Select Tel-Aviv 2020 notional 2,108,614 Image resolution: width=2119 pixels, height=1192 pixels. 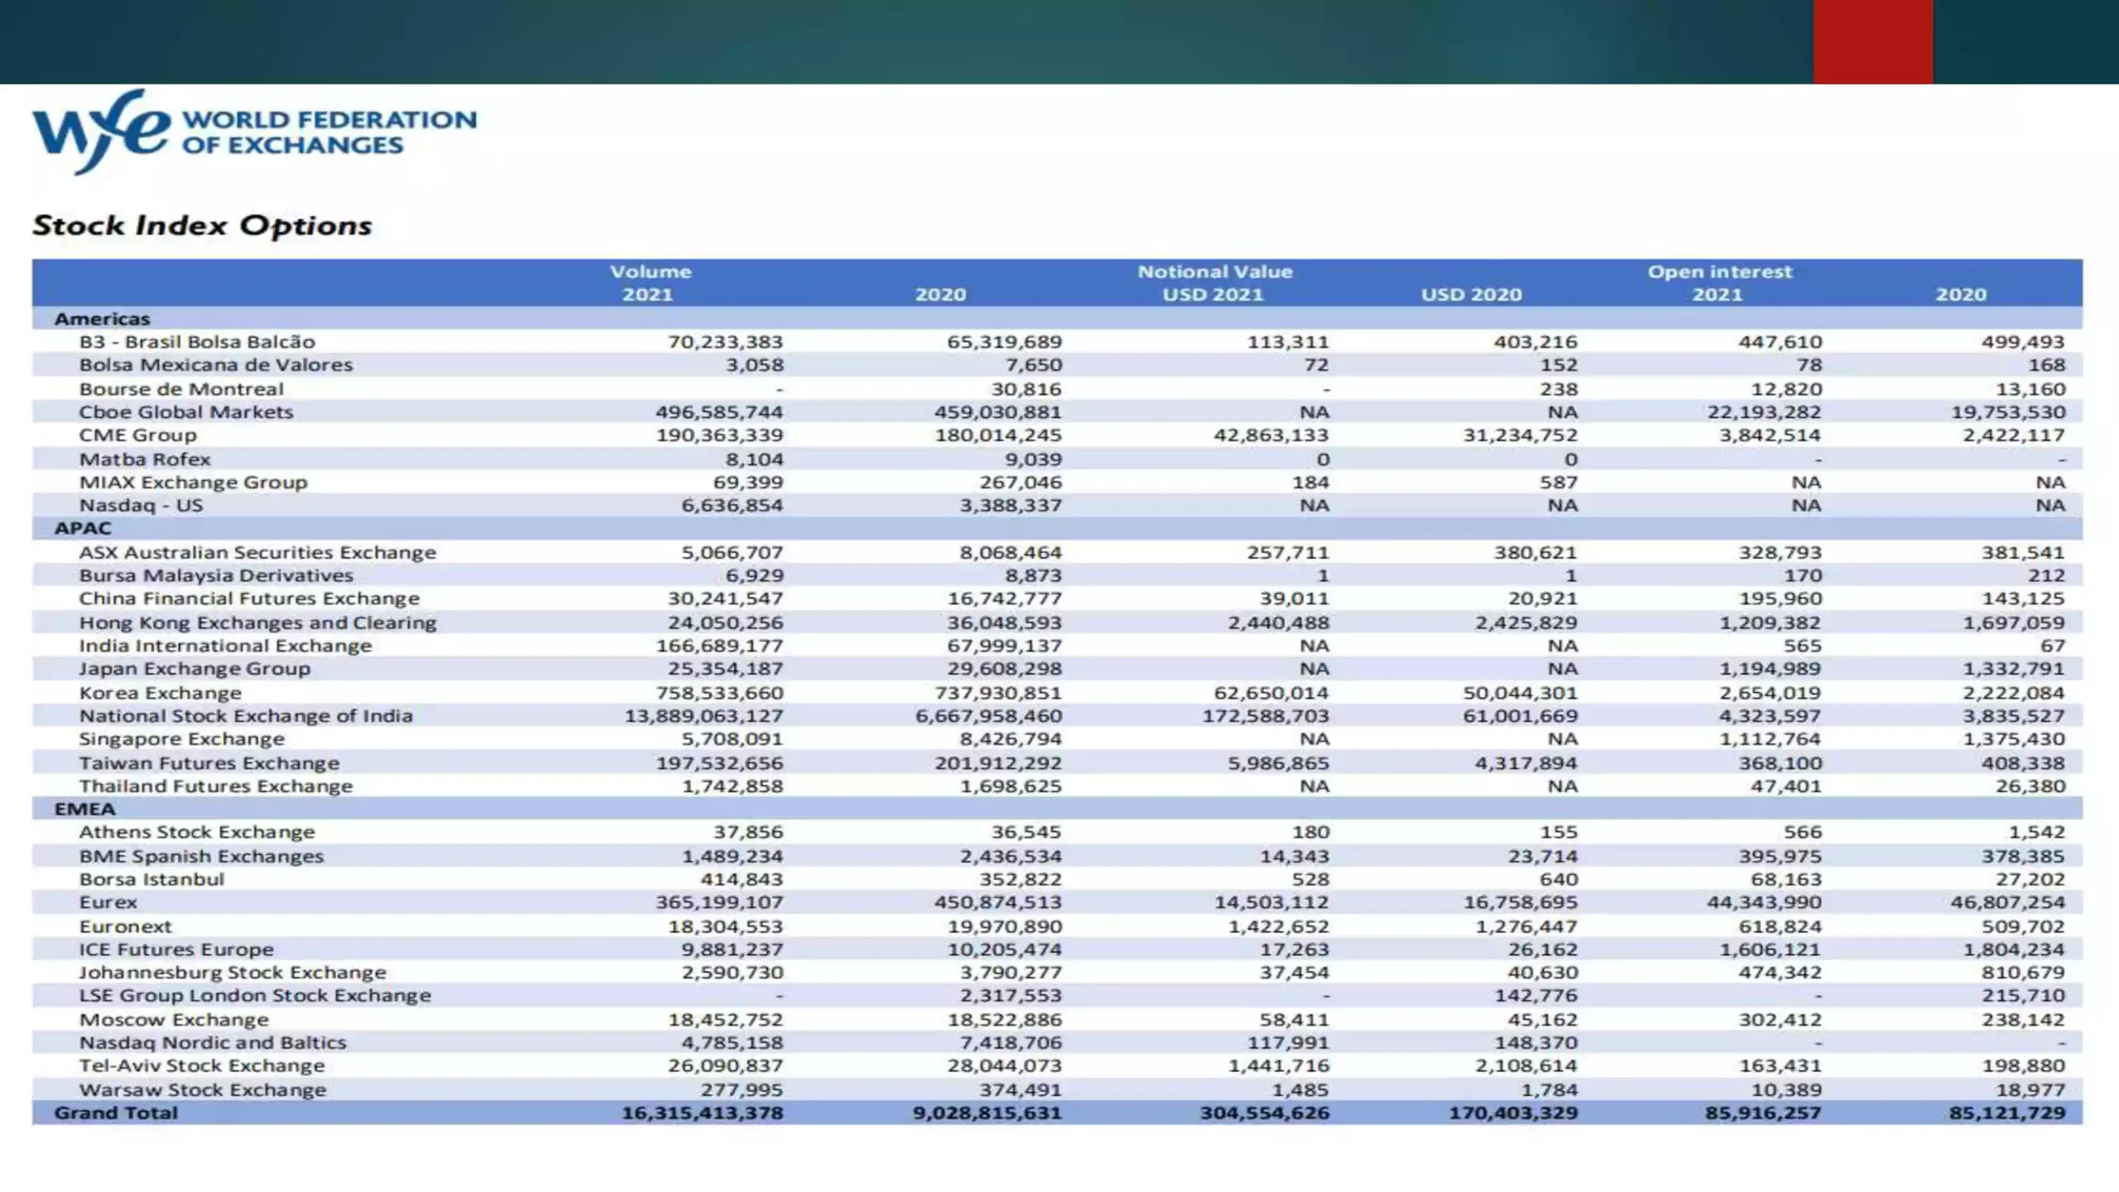pos(1526,1066)
